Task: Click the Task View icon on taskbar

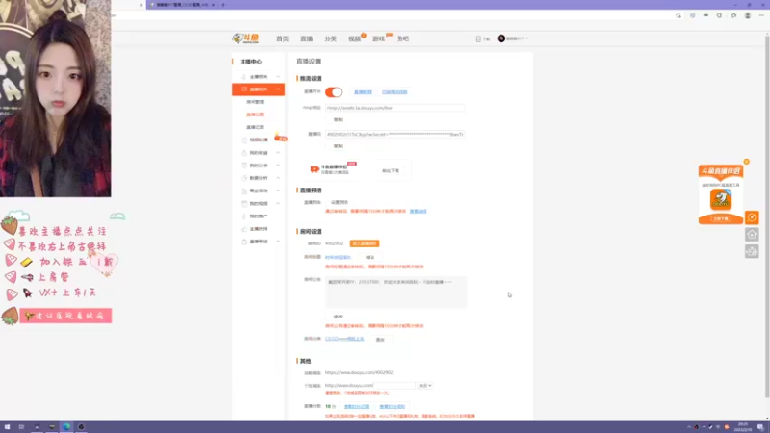Action: click(x=21, y=427)
